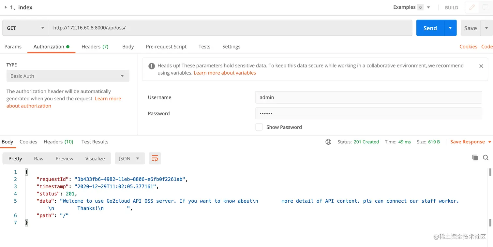Click the warning info icon
This screenshot has height=247, width=493.
(152, 66)
